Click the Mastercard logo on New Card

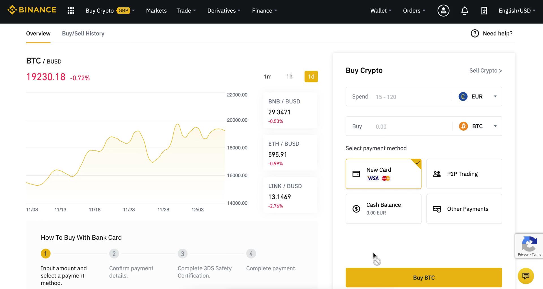click(x=386, y=178)
